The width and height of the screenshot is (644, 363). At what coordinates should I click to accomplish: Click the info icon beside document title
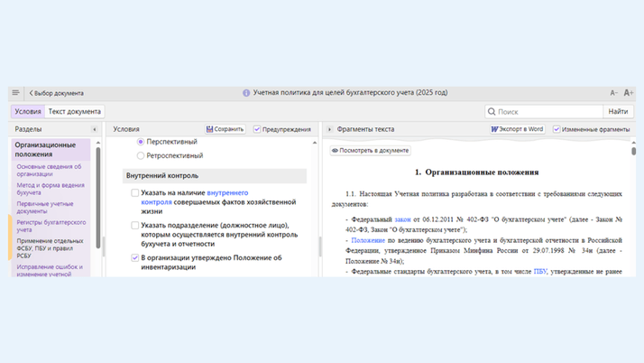click(246, 93)
